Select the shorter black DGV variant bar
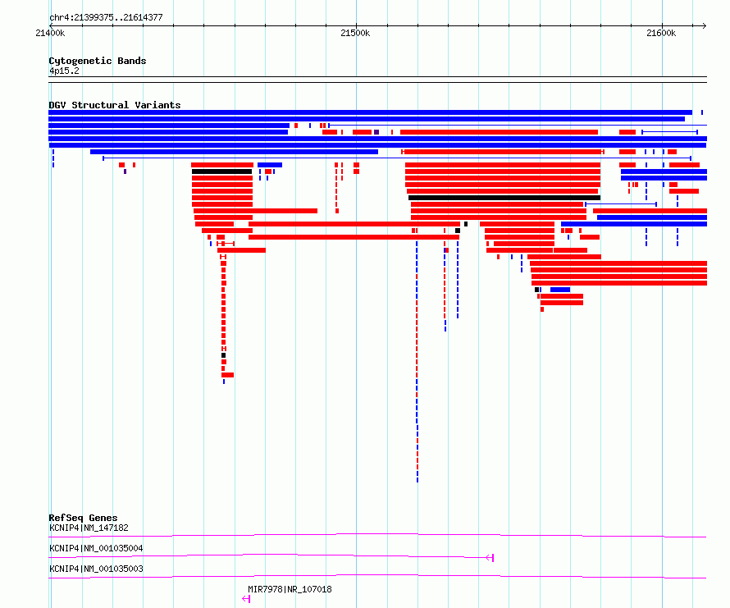730x608 pixels. pyautogui.click(x=221, y=172)
